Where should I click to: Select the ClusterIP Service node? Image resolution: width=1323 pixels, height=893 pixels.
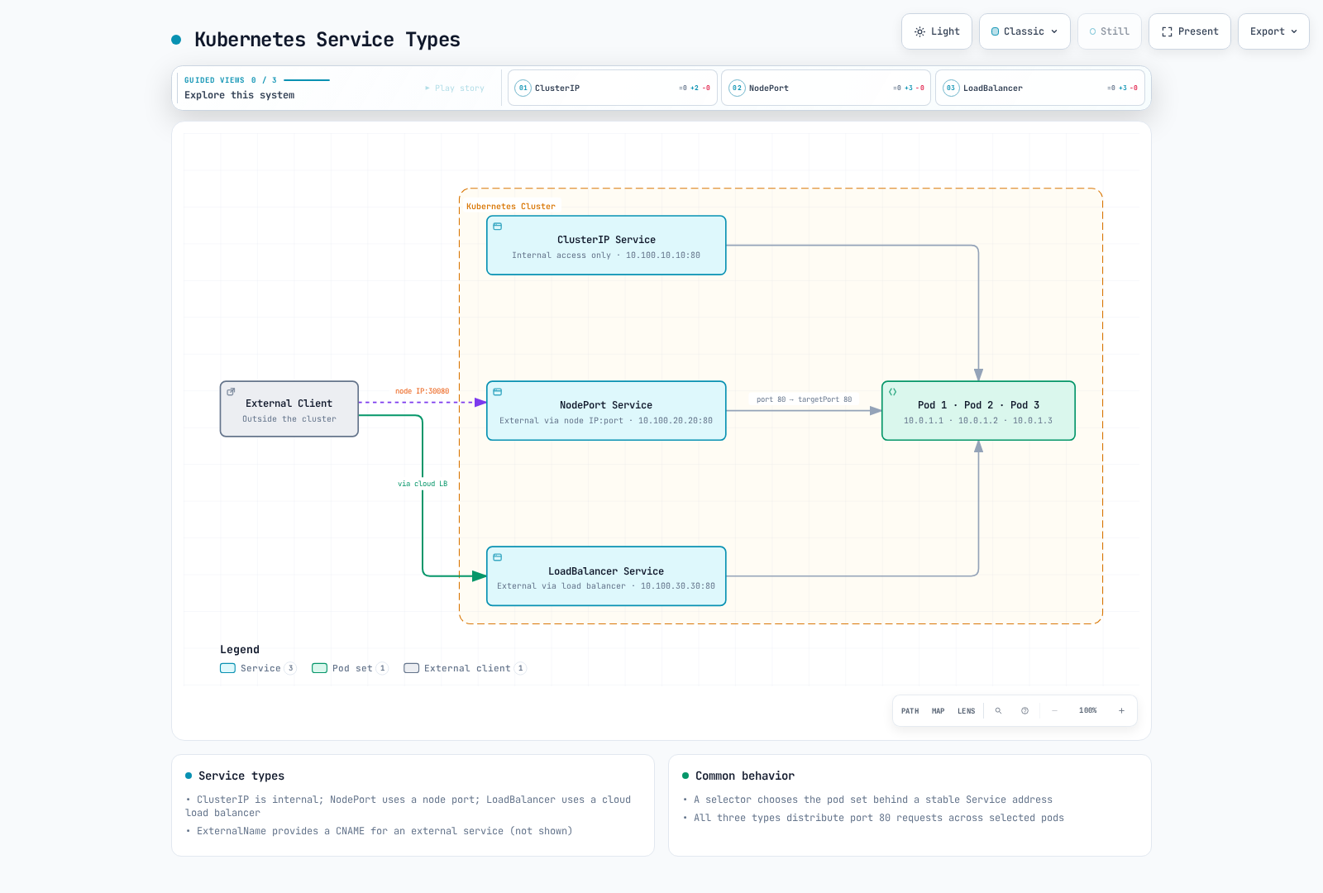point(606,246)
